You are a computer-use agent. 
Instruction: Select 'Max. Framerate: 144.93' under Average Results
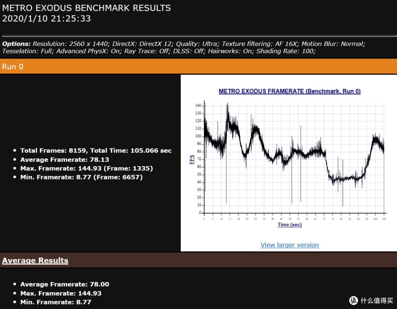(61, 293)
